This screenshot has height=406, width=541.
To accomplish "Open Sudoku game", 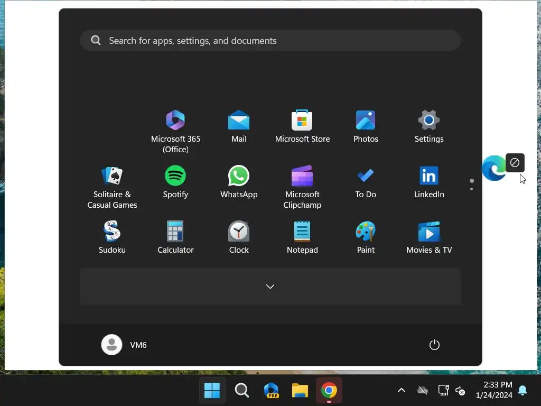I will tap(112, 237).
